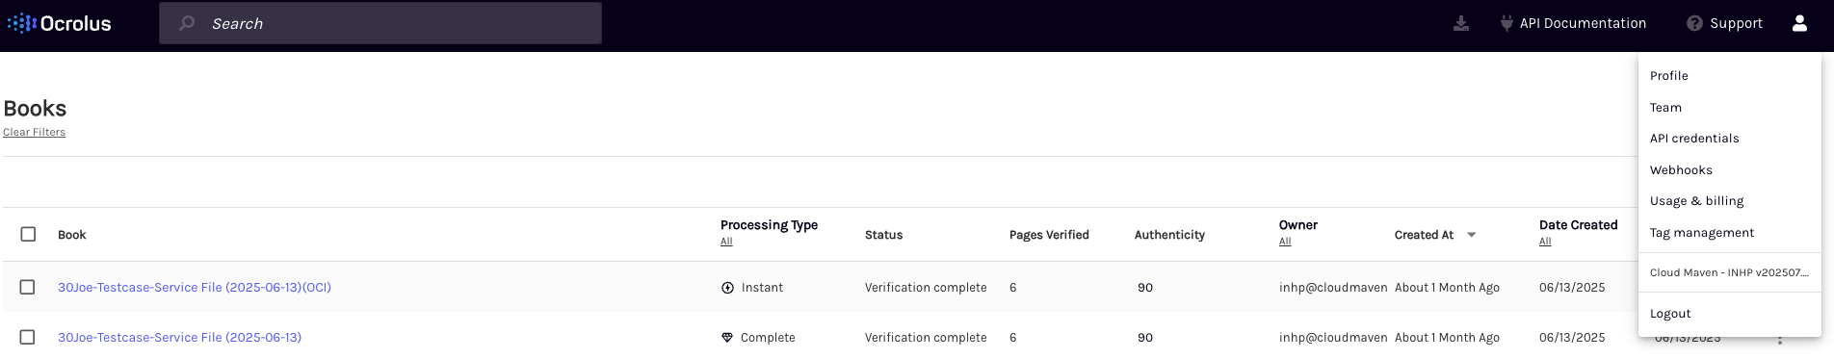This screenshot has height=359, width=1834.
Task: Toggle the select-all books checkbox
Action: tap(28, 234)
